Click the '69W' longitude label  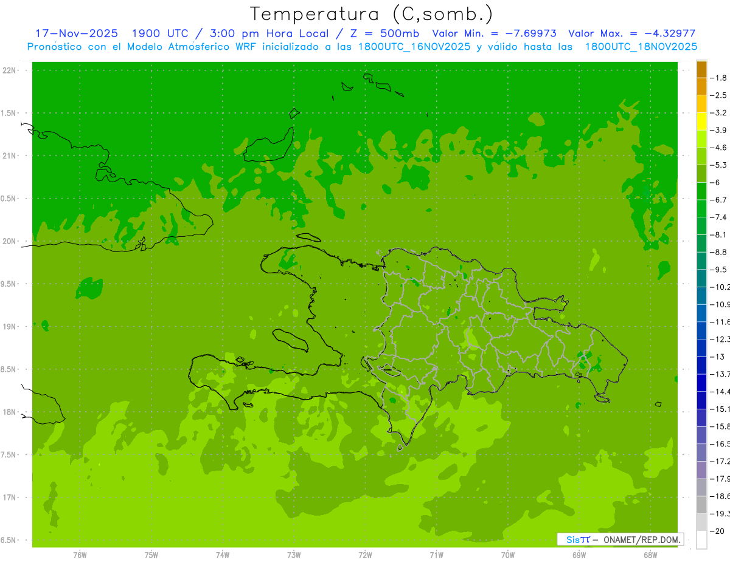click(579, 555)
